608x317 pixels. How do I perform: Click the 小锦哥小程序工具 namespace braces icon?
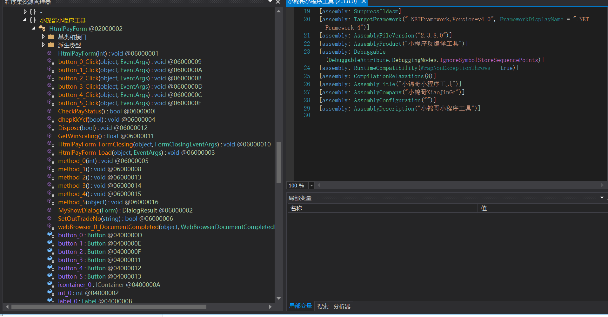point(33,20)
